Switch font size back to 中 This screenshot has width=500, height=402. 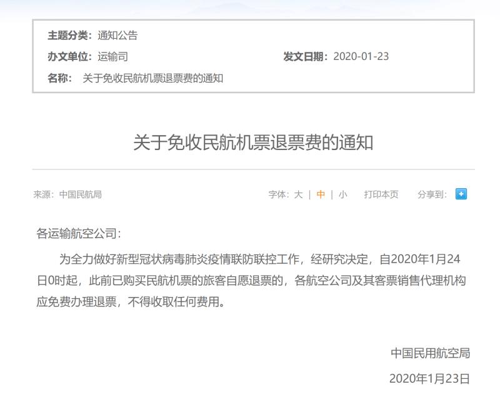point(319,194)
